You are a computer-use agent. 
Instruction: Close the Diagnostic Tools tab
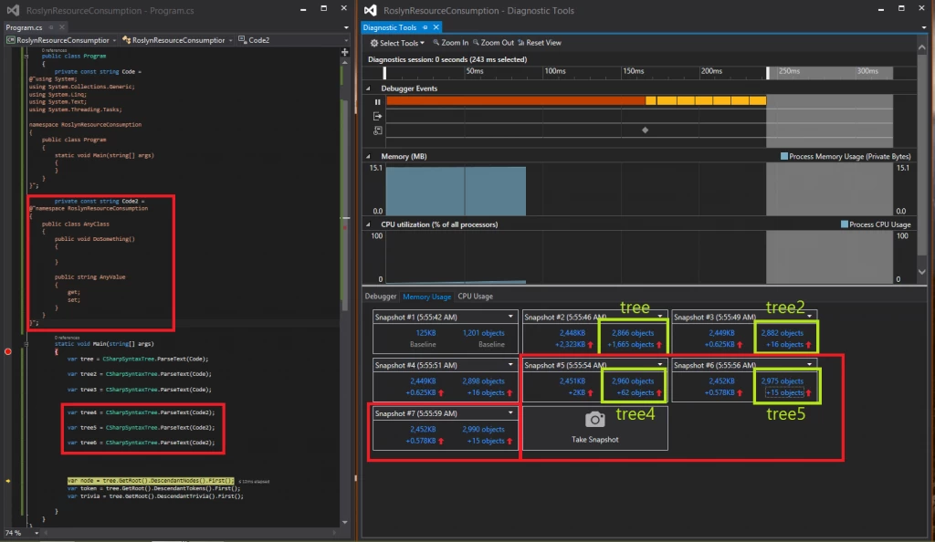pyautogui.click(x=436, y=27)
